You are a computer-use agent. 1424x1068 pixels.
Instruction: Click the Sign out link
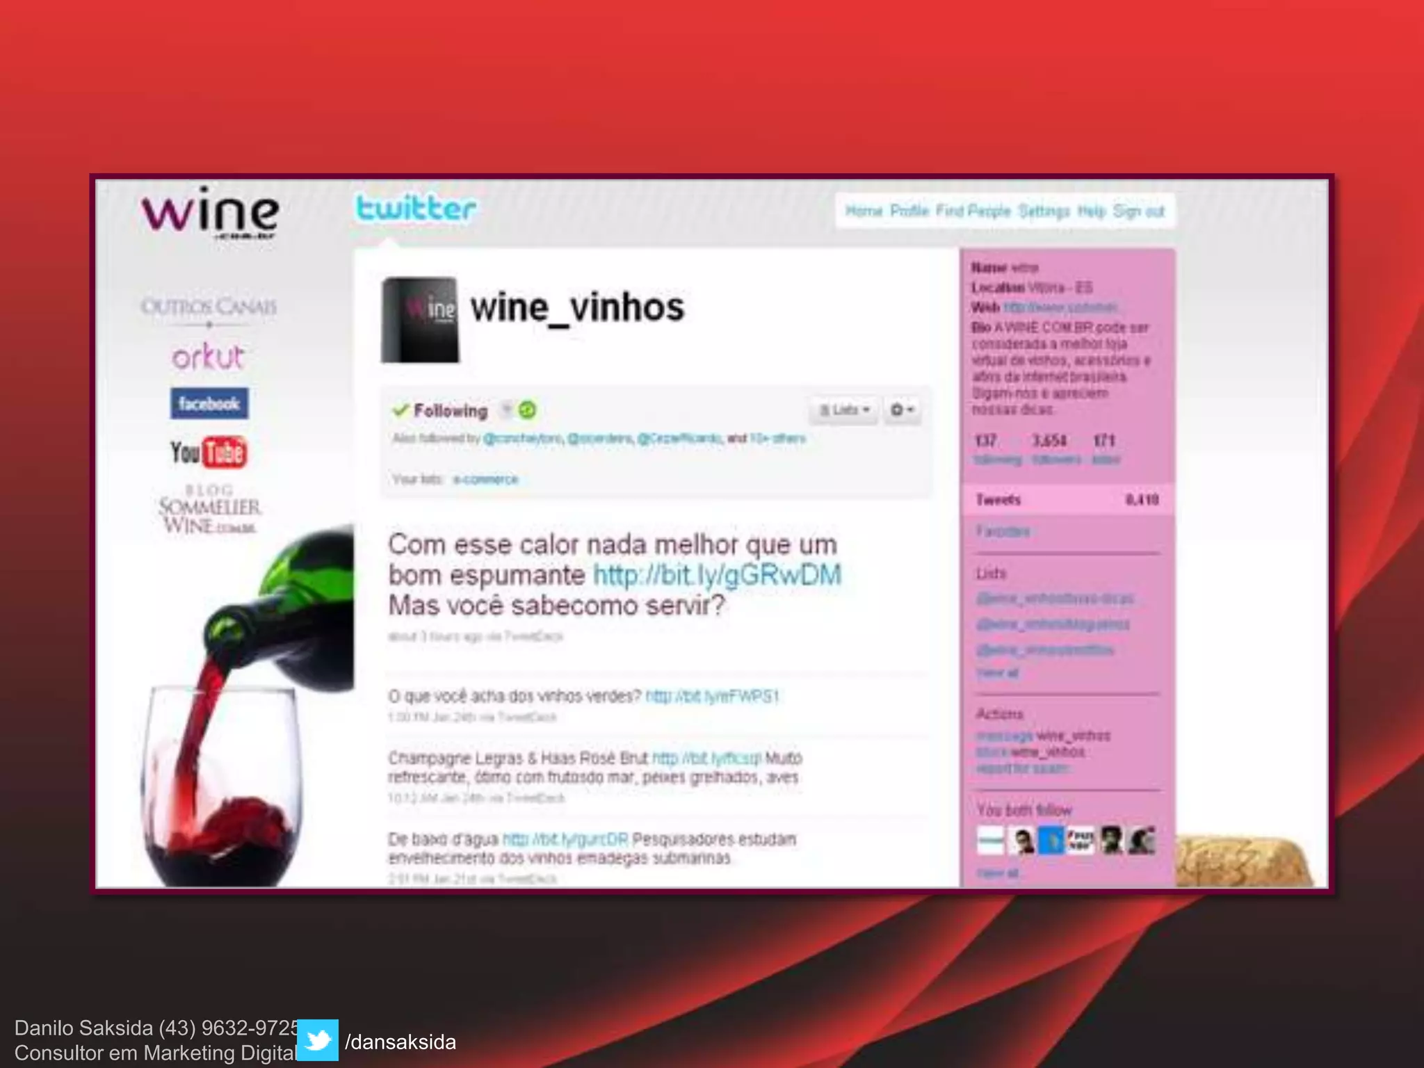pos(1138,211)
